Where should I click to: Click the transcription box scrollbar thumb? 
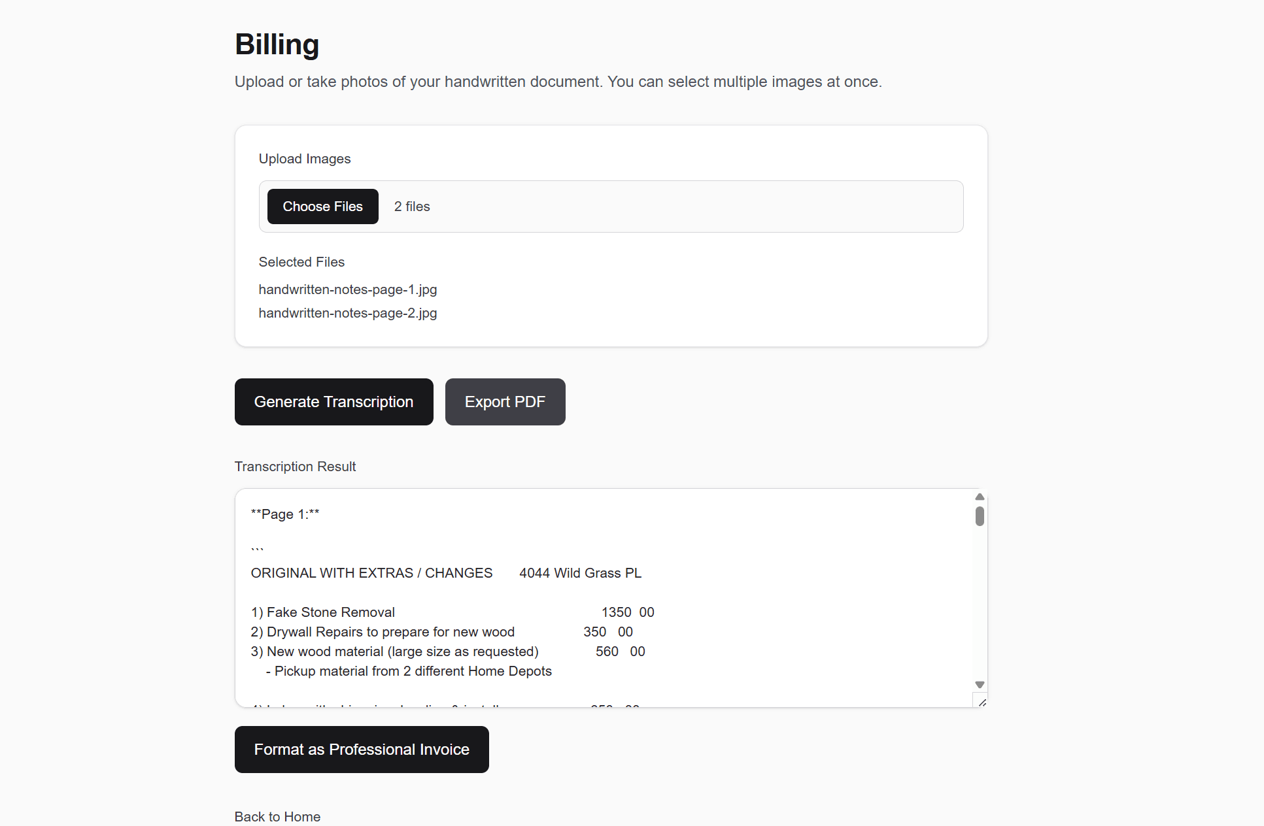click(x=980, y=516)
